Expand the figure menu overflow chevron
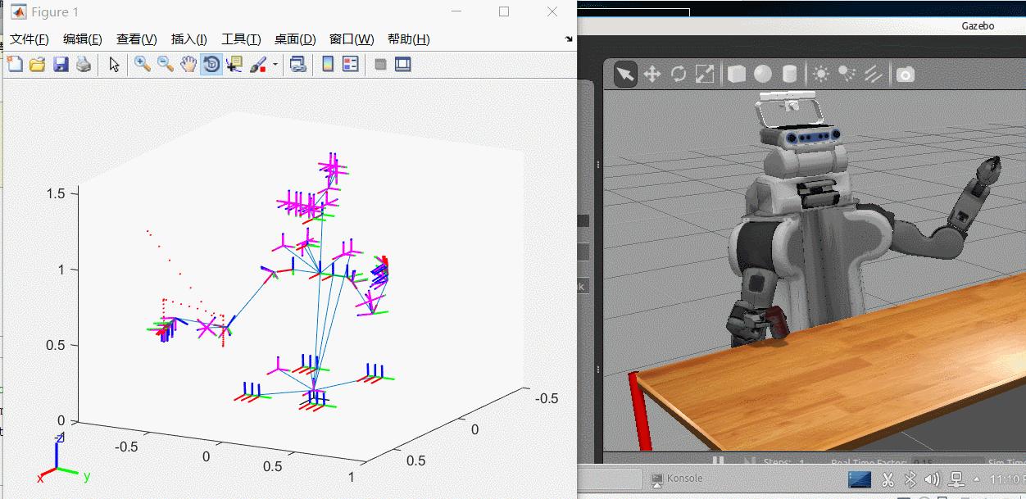 (x=568, y=39)
